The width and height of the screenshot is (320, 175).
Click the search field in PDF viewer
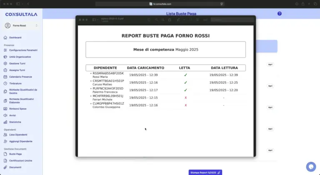click(x=232, y=20)
